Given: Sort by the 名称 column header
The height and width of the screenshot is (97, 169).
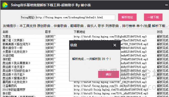Looking at the screenshot, I should tap(6, 32).
